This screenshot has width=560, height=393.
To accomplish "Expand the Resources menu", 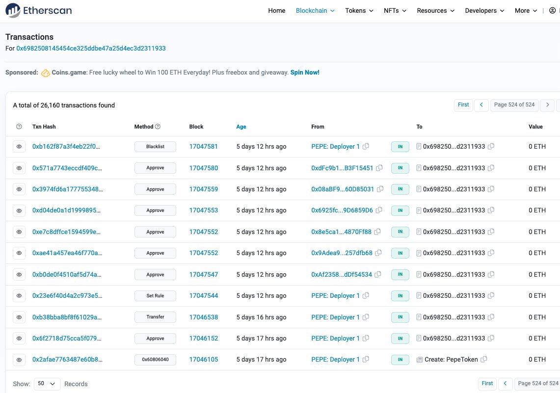I will (436, 11).
